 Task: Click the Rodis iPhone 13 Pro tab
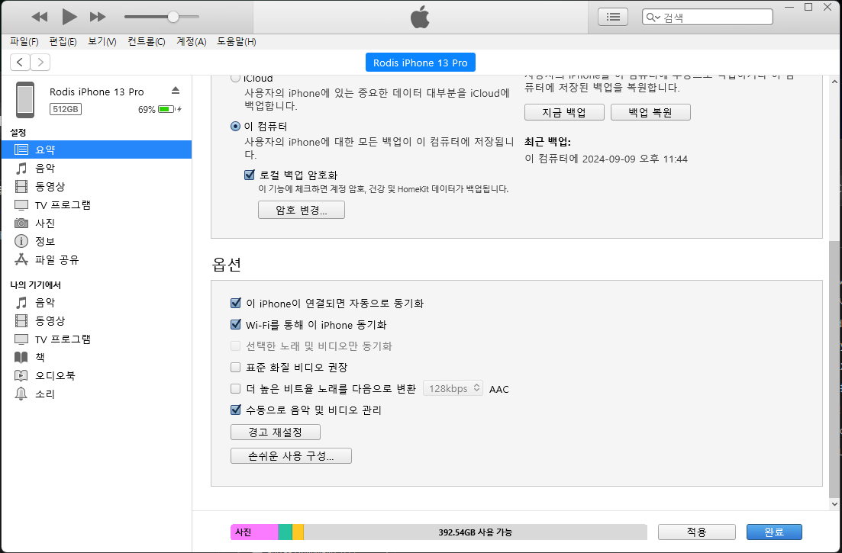[420, 63]
